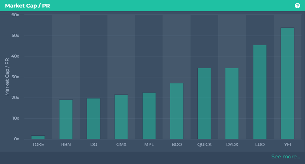Screen dimensions: 305x164
Task: Select the TOKE bar in the chart
Action: pos(38,137)
